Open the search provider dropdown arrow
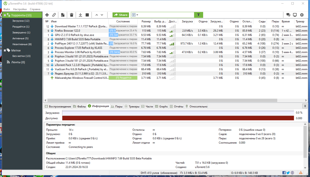 [137, 15]
